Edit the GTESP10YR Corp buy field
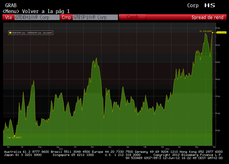 click(95, 17)
